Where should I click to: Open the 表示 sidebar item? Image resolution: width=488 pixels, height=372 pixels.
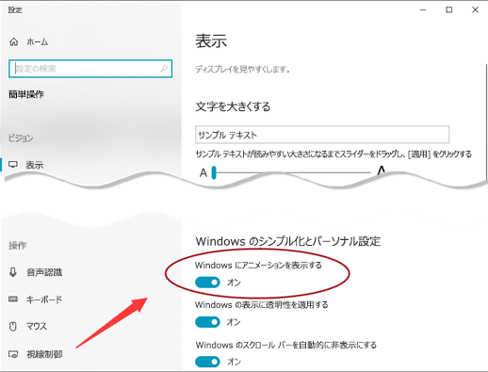click(34, 165)
